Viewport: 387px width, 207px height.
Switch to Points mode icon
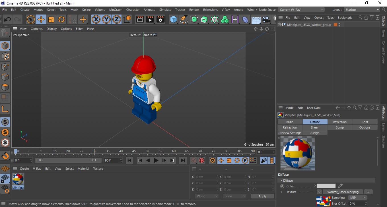(x=5, y=67)
